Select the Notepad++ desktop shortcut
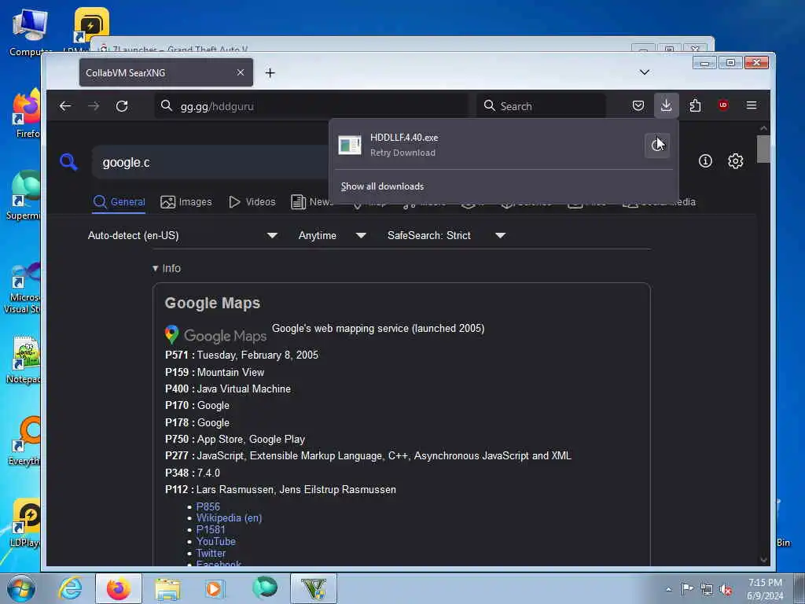This screenshot has height=604, width=805. pyautogui.click(x=23, y=359)
